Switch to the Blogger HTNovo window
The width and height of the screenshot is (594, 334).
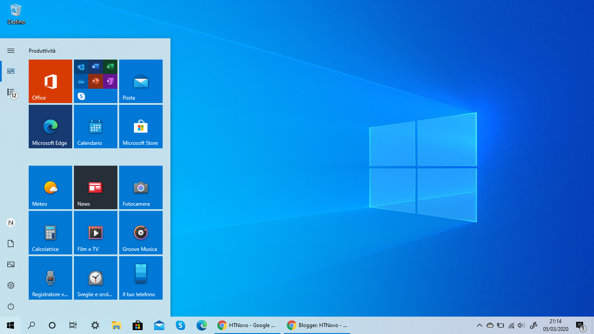click(x=317, y=325)
